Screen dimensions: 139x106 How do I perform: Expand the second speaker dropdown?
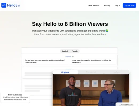click(x=73, y=69)
